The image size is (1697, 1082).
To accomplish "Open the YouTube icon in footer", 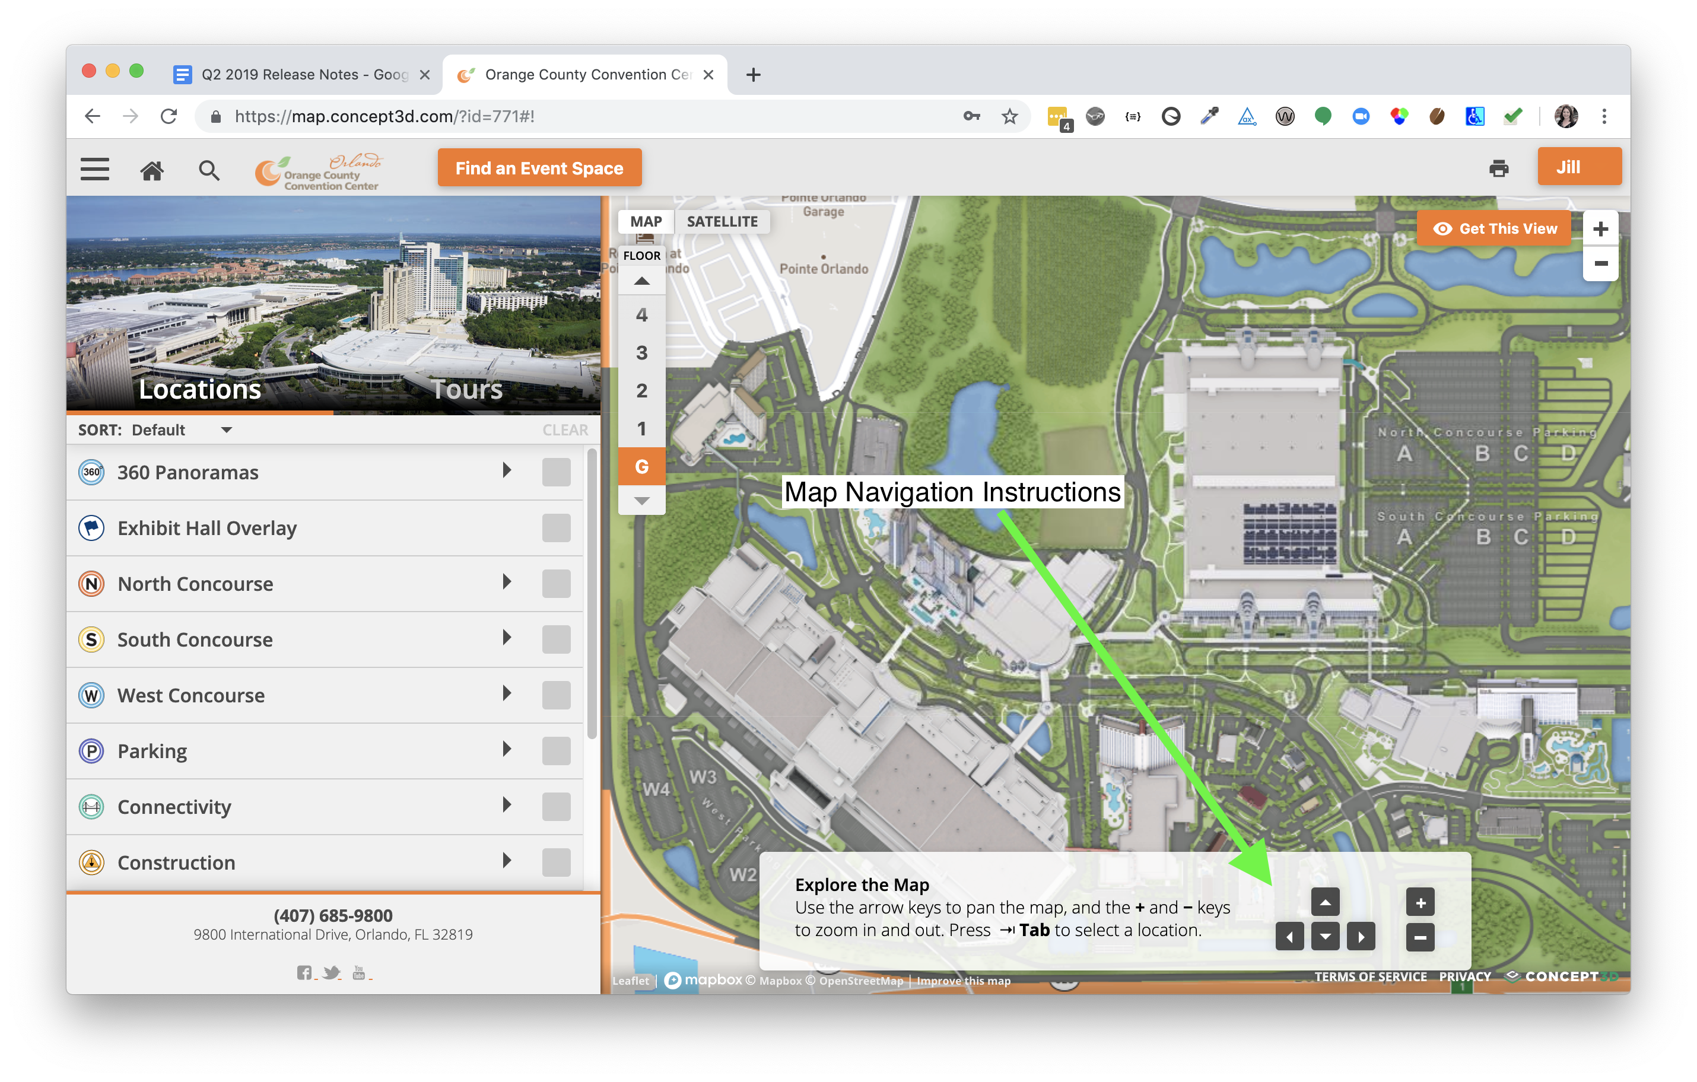I will coord(359,972).
